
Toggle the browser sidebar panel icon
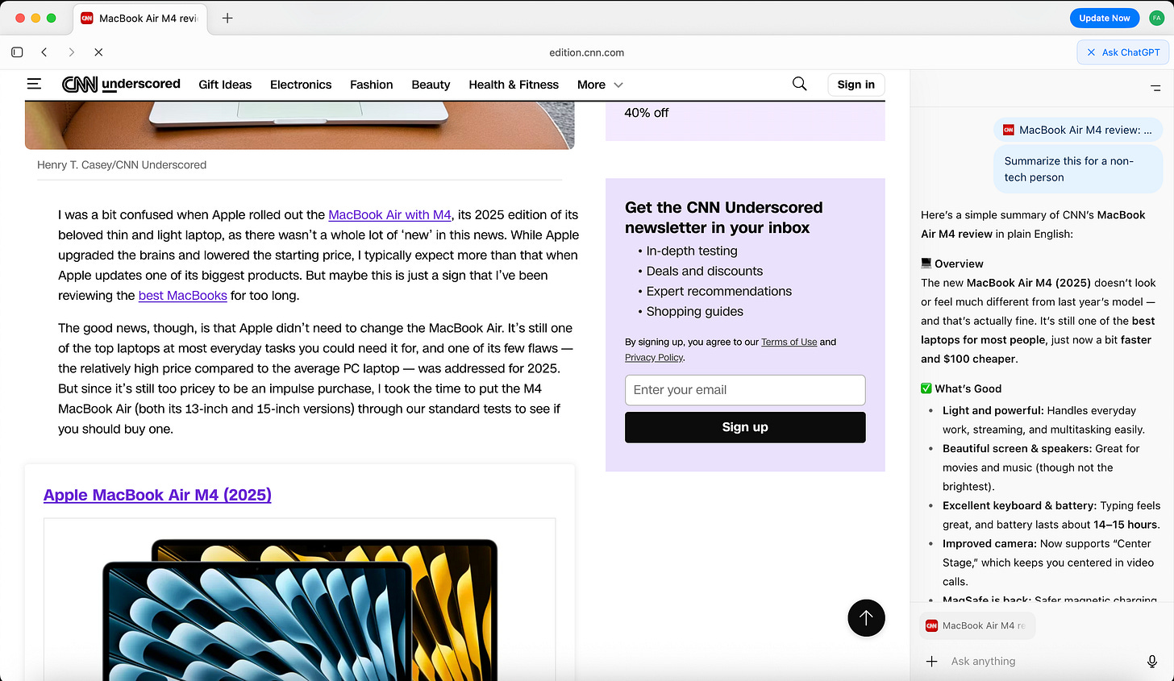tap(17, 52)
